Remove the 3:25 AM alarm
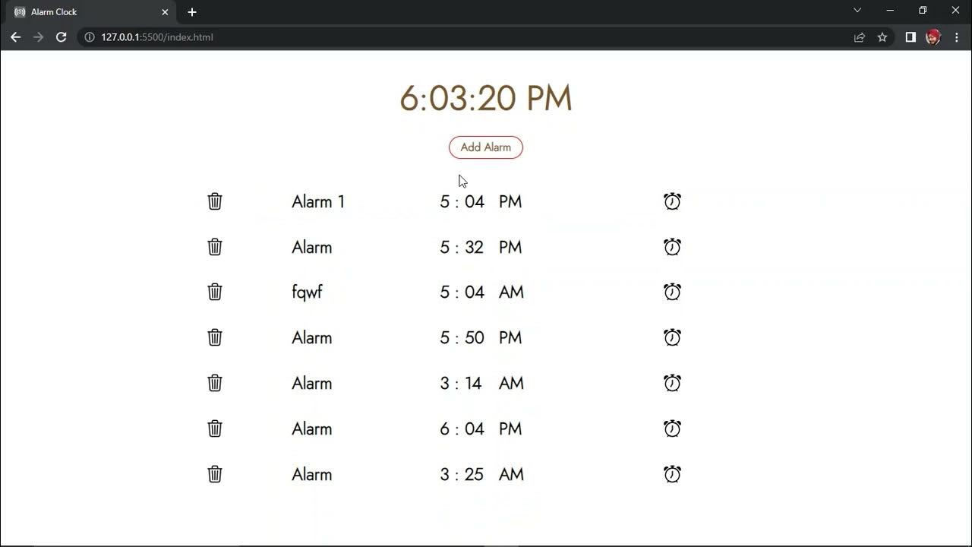This screenshot has width=972, height=547. point(215,474)
